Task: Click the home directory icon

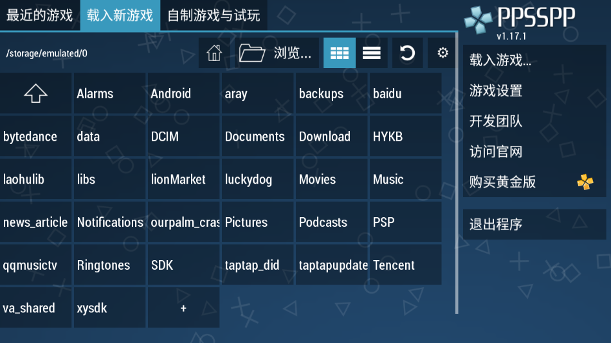Action: pos(214,53)
